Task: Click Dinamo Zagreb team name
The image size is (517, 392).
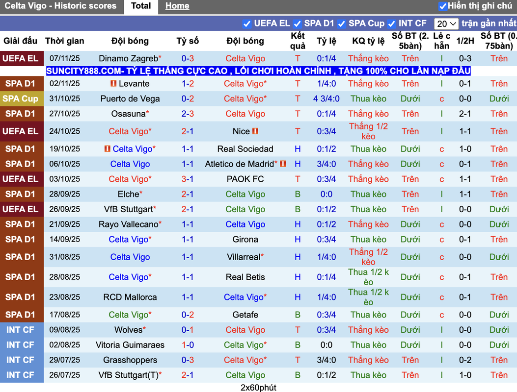Action: (129, 59)
